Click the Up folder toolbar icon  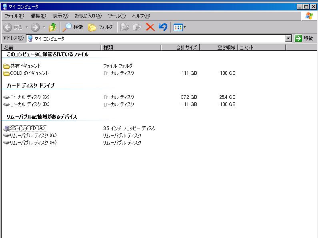click(53, 27)
